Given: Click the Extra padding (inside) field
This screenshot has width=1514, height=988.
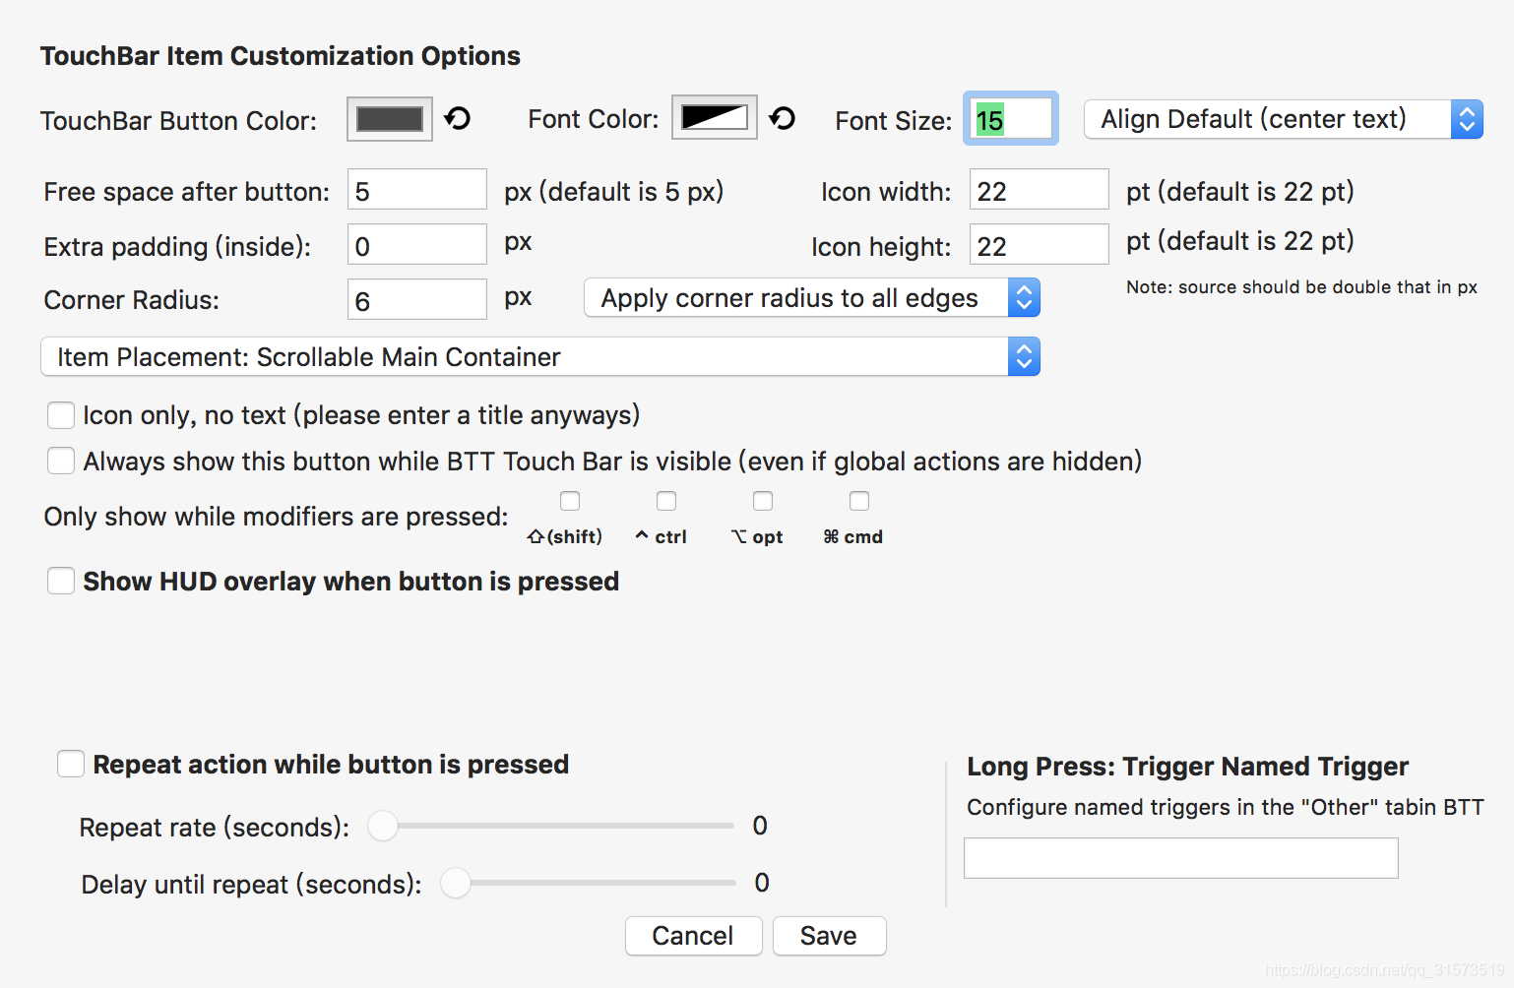Looking at the screenshot, I should click(417, 244).
